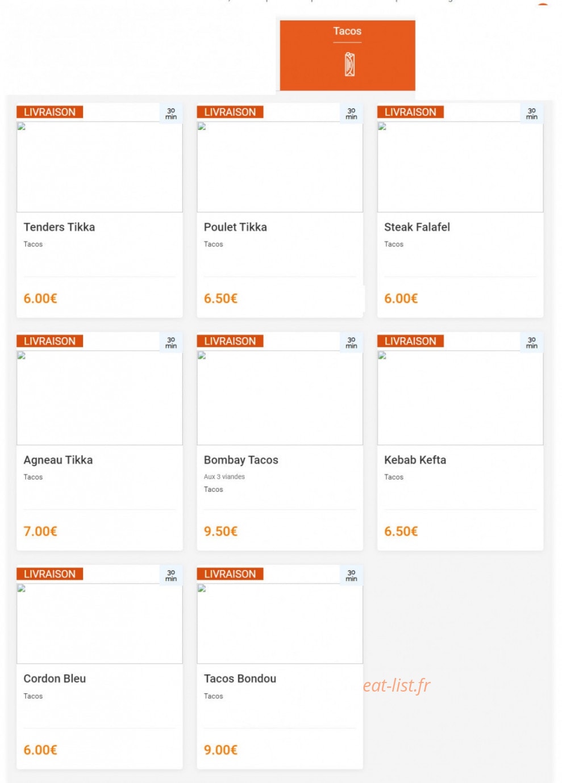The width and height of the screenshot is (562, 783).
Task: Open the Bombay Tacos title link
Action: [241, 460]
